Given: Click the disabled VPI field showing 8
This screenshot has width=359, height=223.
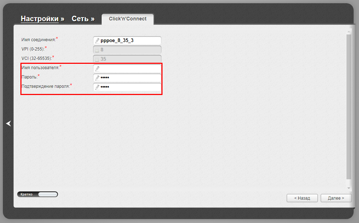Looking at the screenshot, I should 127,49.
